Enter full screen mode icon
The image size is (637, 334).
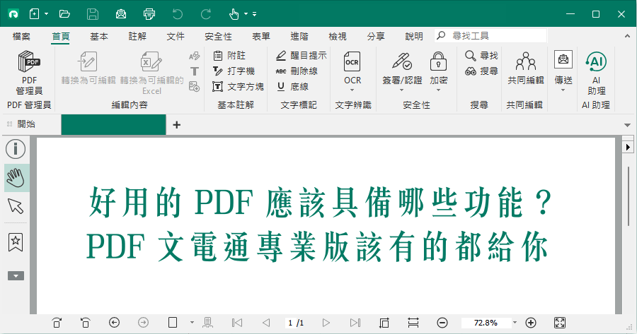pyautogui.click(x=560, y=323)
